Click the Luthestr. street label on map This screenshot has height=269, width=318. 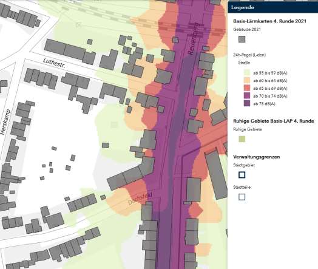(54, 63)
